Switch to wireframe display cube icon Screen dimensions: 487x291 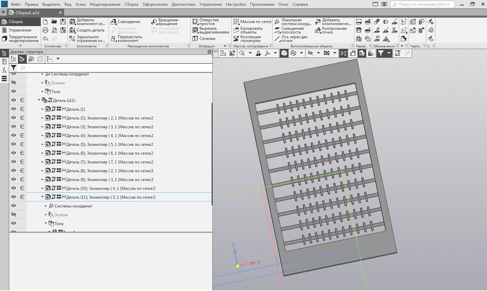pos(293,53)
